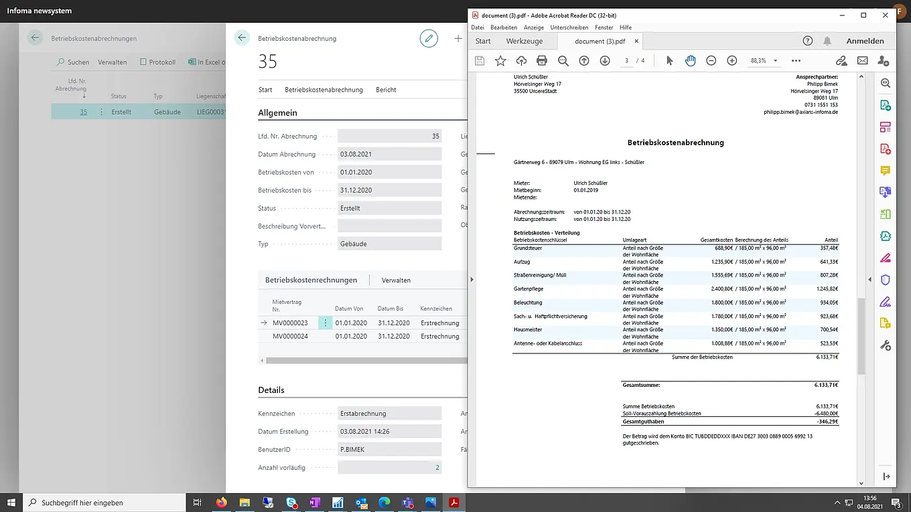Open the find text magnifier icon in toolbar

coord(563,61)
